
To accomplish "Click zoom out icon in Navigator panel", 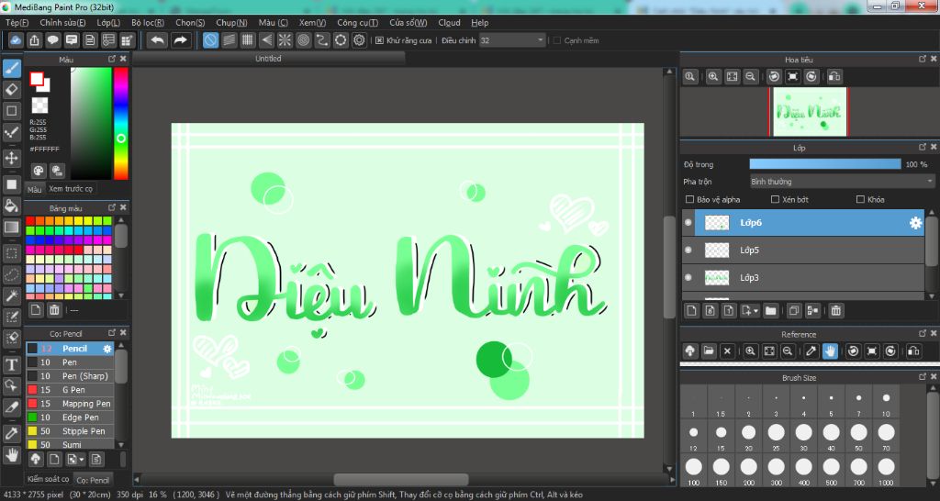I will point(750,77).
